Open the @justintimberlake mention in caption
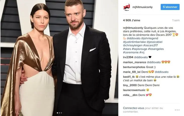This screenshot has width=184, height=116. (134, 42)
